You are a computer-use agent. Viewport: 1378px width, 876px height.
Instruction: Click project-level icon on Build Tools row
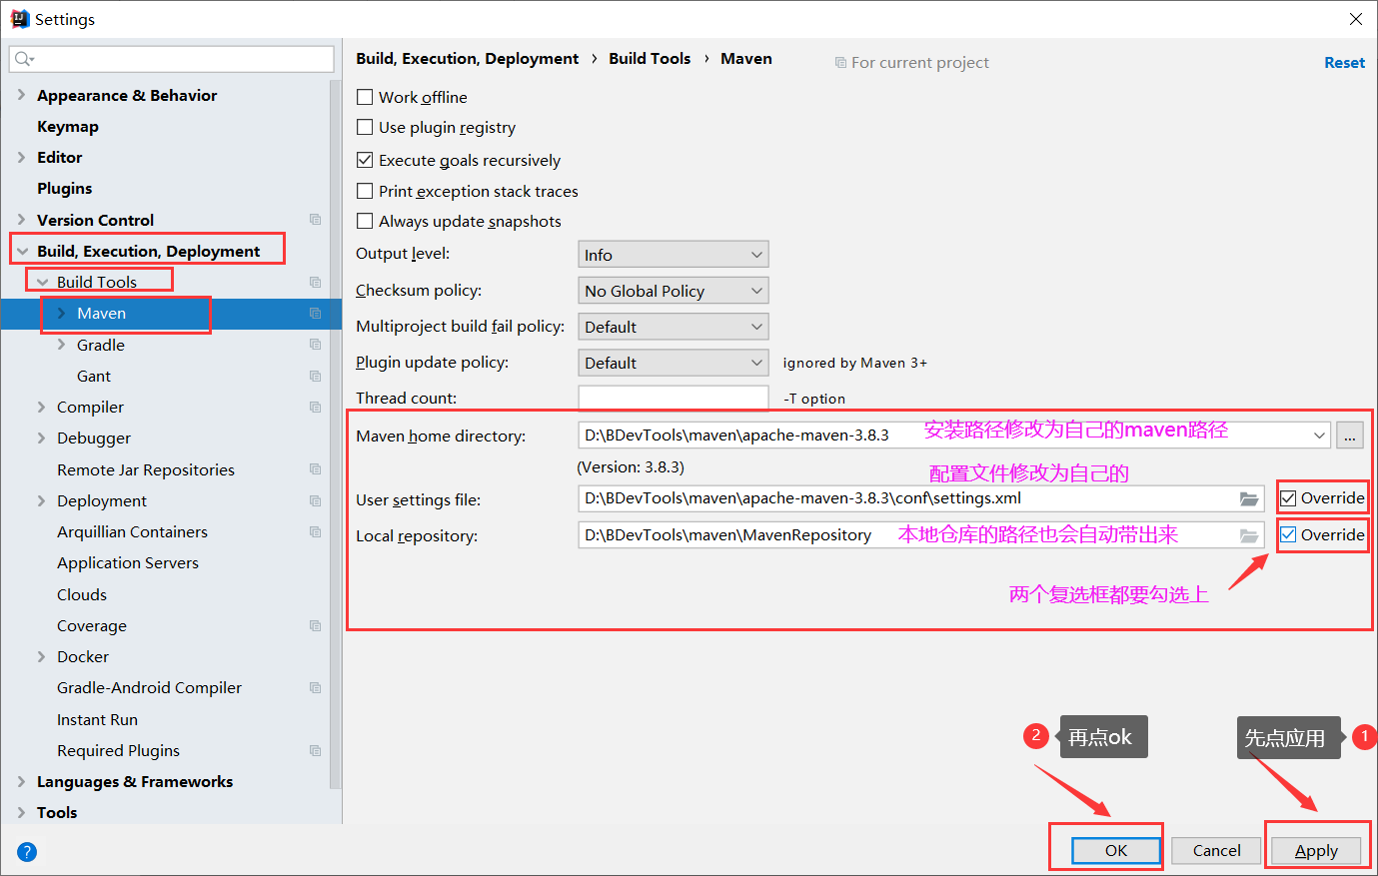[x=316, y=282]
